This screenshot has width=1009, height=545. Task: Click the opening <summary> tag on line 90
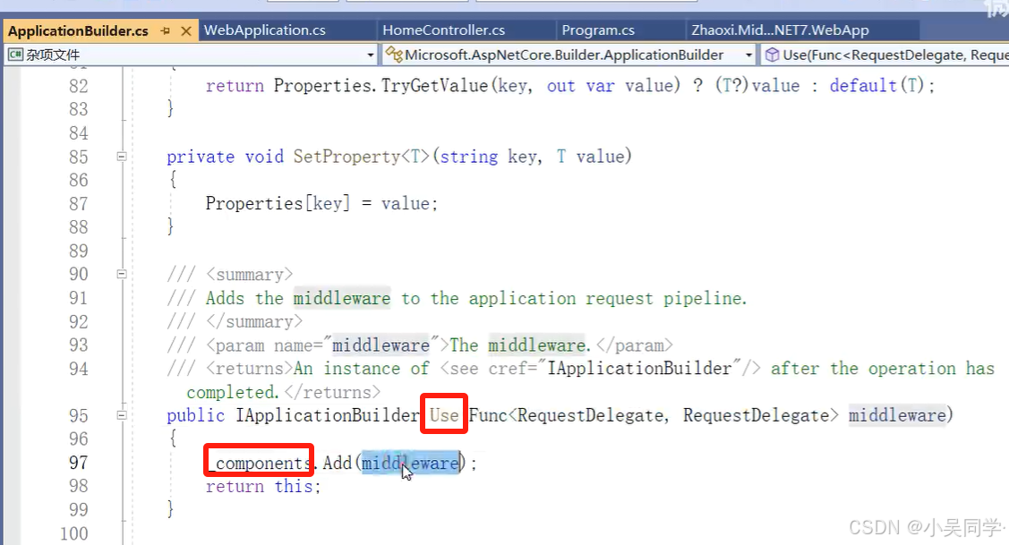pyautogui.click(x=250, y=275)
